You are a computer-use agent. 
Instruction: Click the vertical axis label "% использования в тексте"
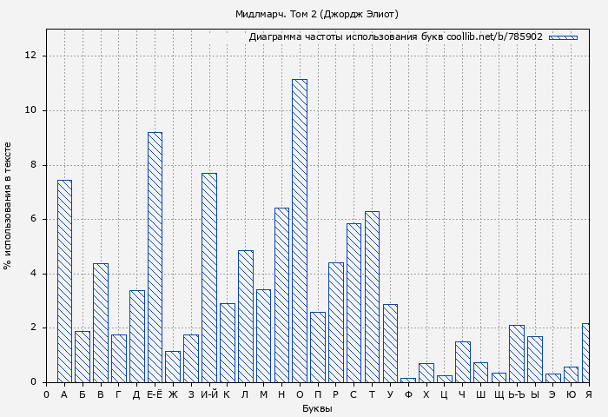tap(8, 205)
